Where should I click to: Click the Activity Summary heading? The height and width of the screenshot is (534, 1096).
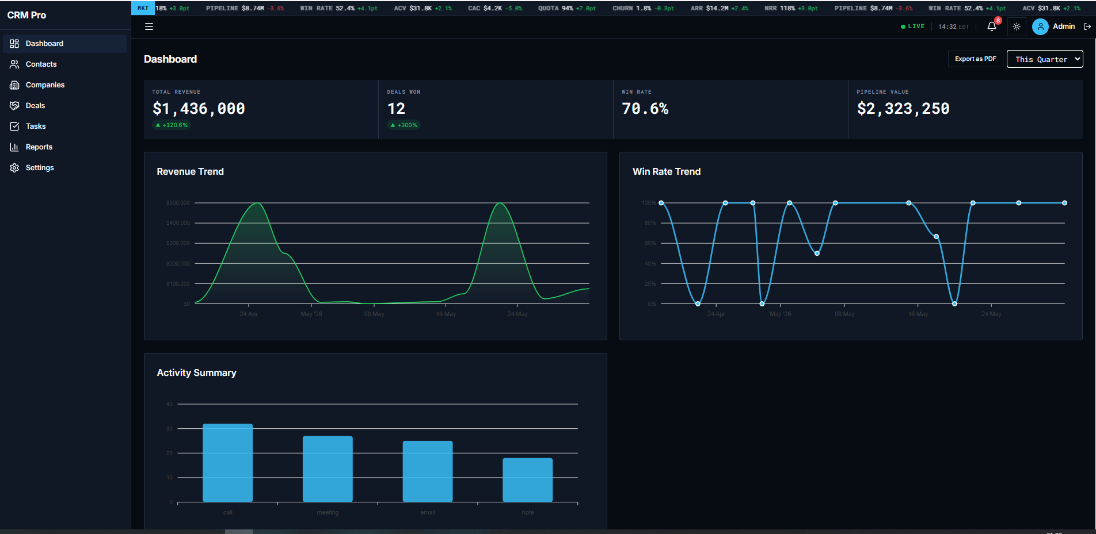pos(197,372)
